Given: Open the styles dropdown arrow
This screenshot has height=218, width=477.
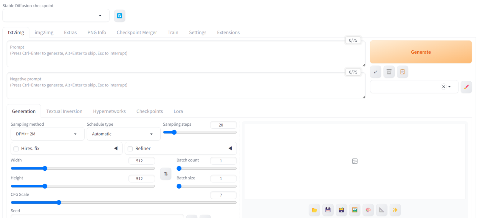Looking at the screenshot, I should point(450,87).
